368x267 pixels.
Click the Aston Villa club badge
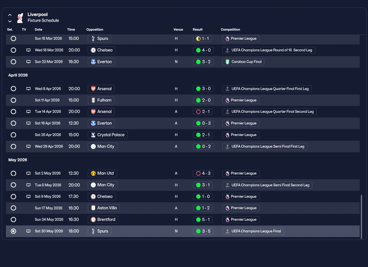pyautogui.click(x=93, y=208)
